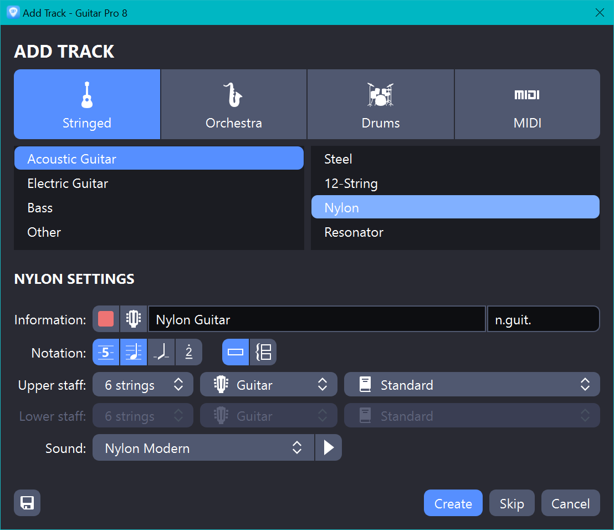Select grand staff layout

pyautogui.click(x=263, y=353)
